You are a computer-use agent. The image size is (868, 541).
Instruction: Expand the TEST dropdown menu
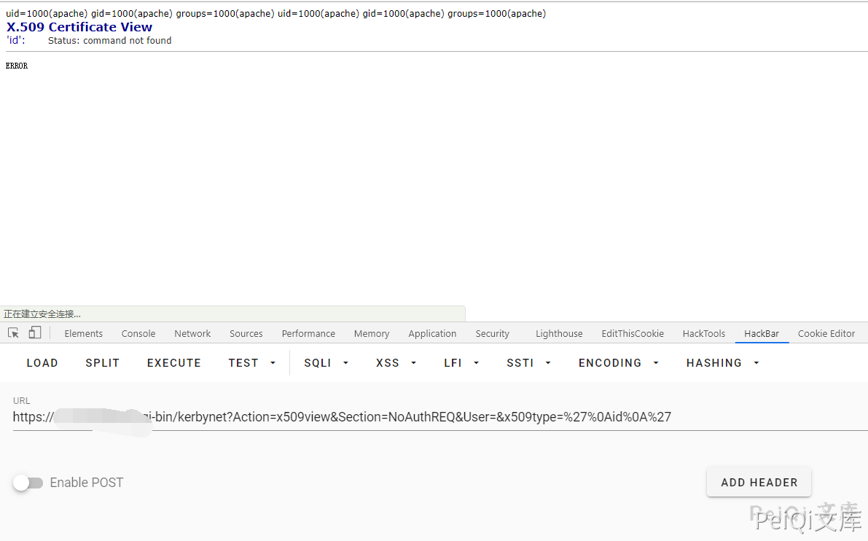252,363
